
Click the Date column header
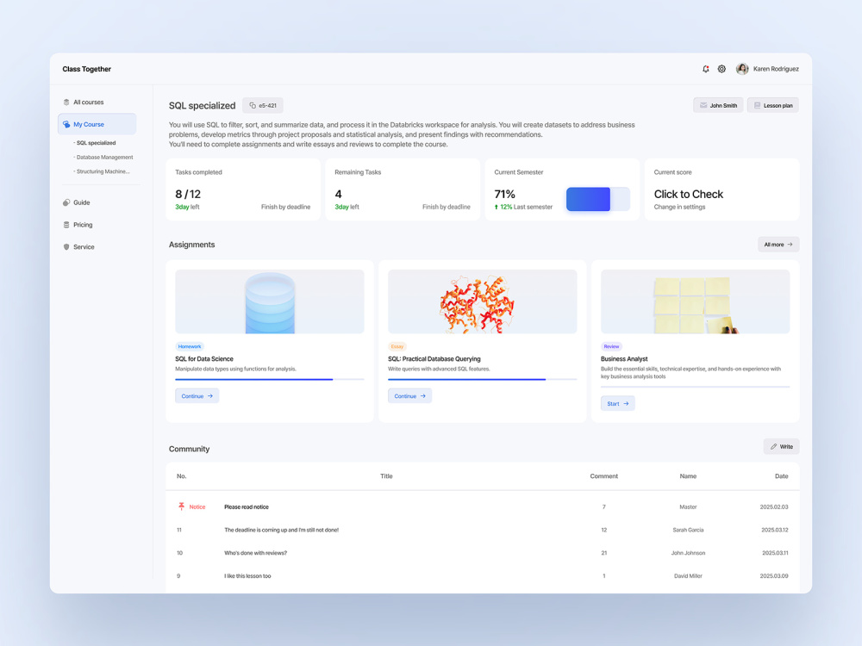point(781,476)
